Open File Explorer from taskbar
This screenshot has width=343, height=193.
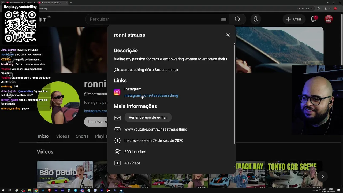tap(29, 190)
